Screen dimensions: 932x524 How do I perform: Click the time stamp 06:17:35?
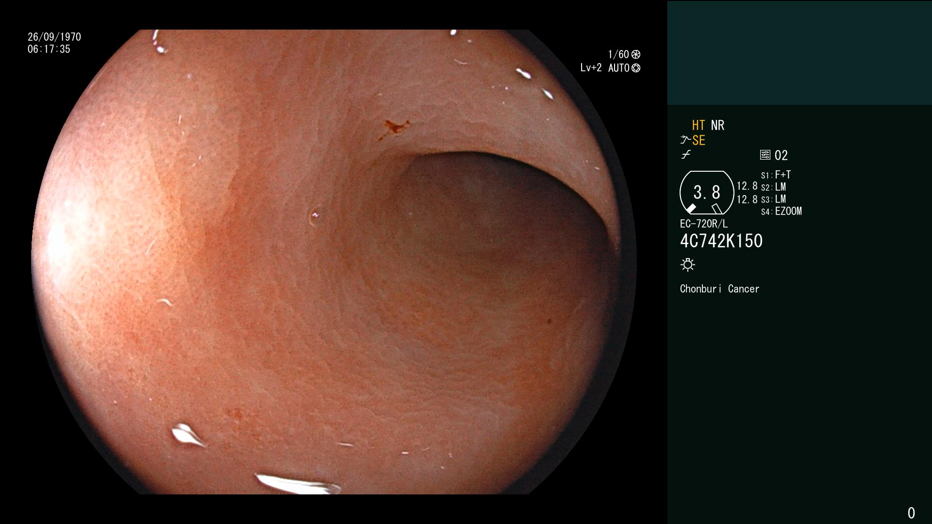click(x=49, y=49)
